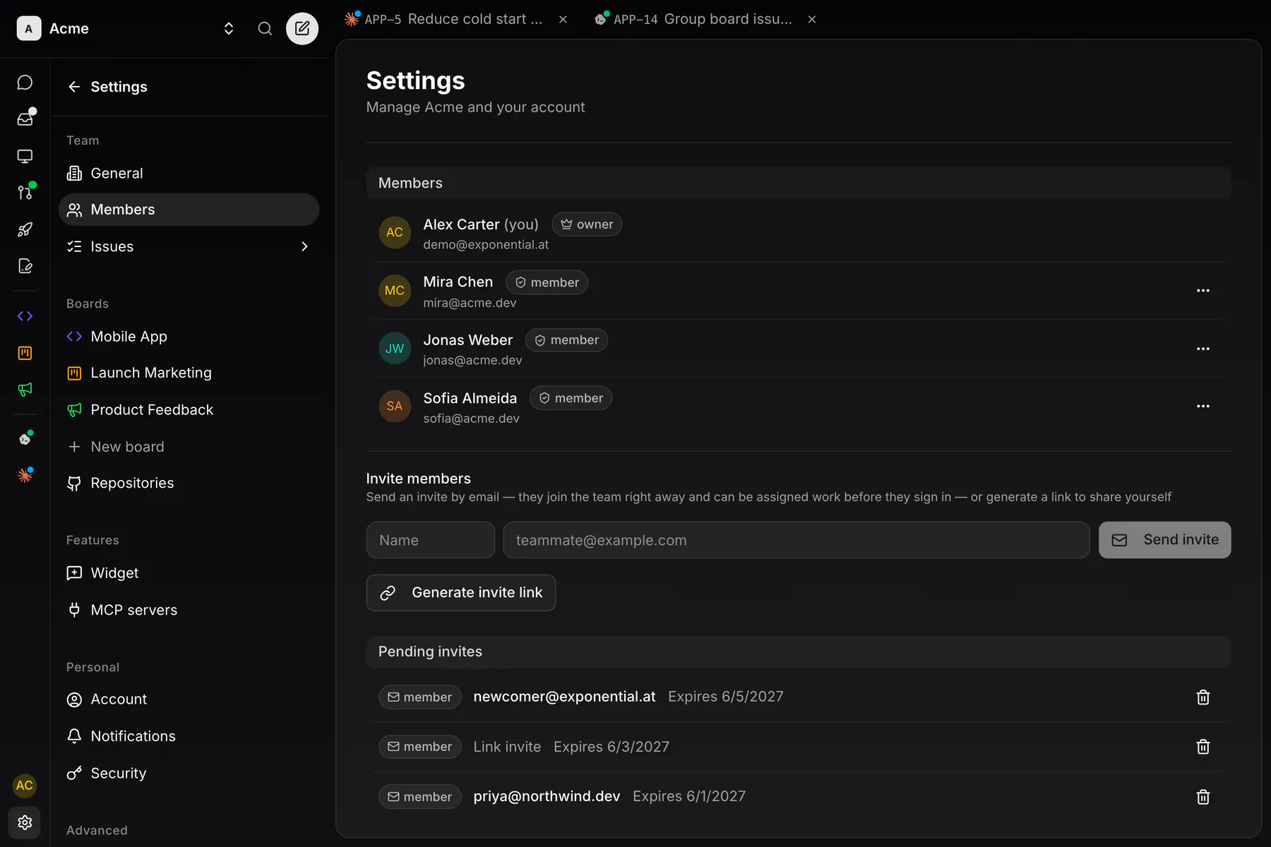Go to Notifications settings
The image size is (1271, 847).
(x=189, y=736)
